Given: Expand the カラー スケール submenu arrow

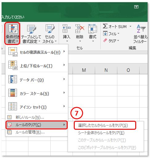Looking at the screenshot, I should point(64,93).
